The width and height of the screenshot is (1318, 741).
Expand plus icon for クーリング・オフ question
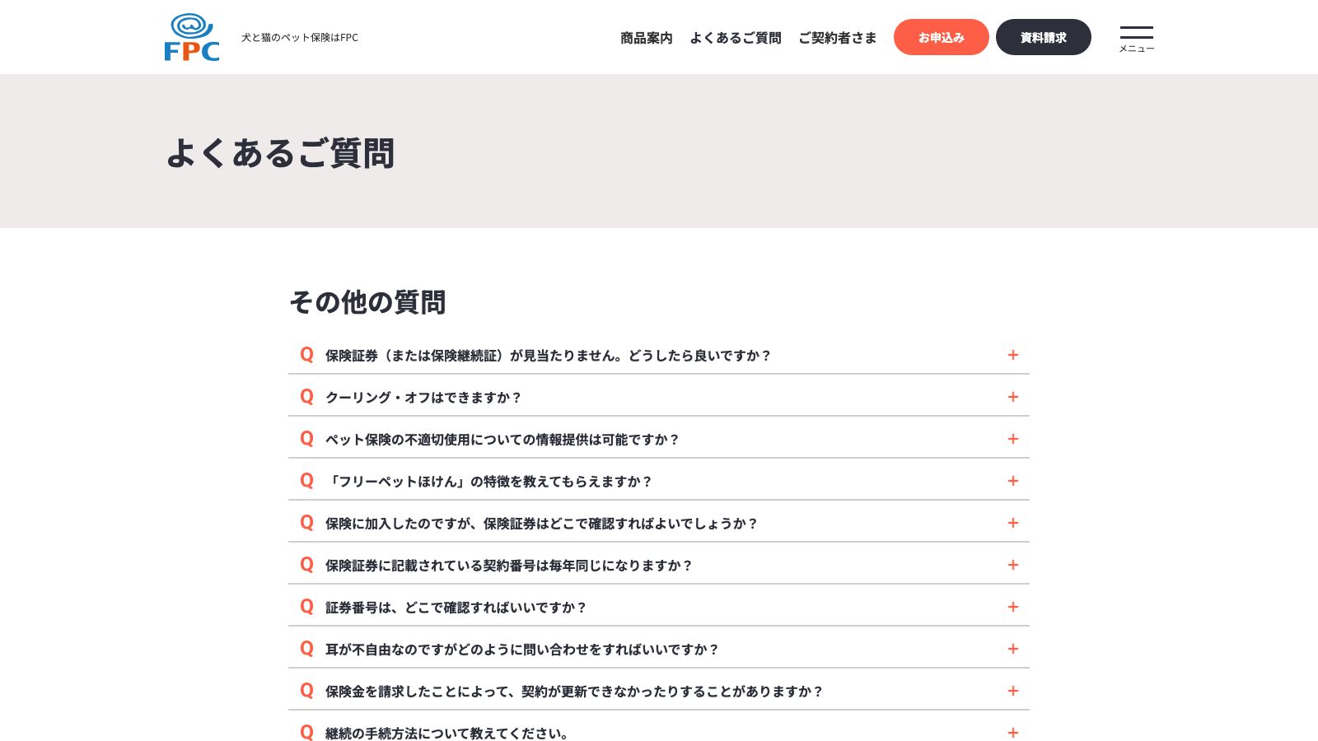(x=1013, y=397)
